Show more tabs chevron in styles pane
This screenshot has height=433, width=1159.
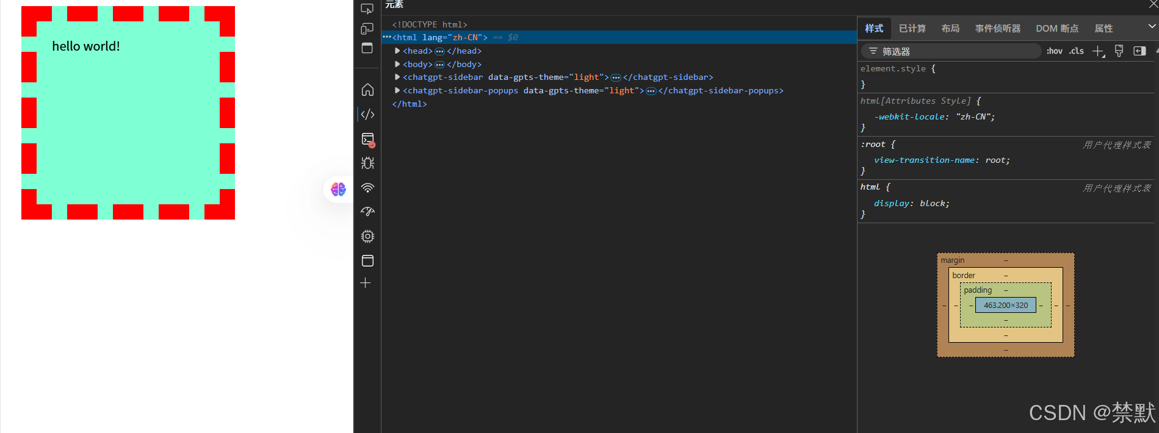[1152, 26]
